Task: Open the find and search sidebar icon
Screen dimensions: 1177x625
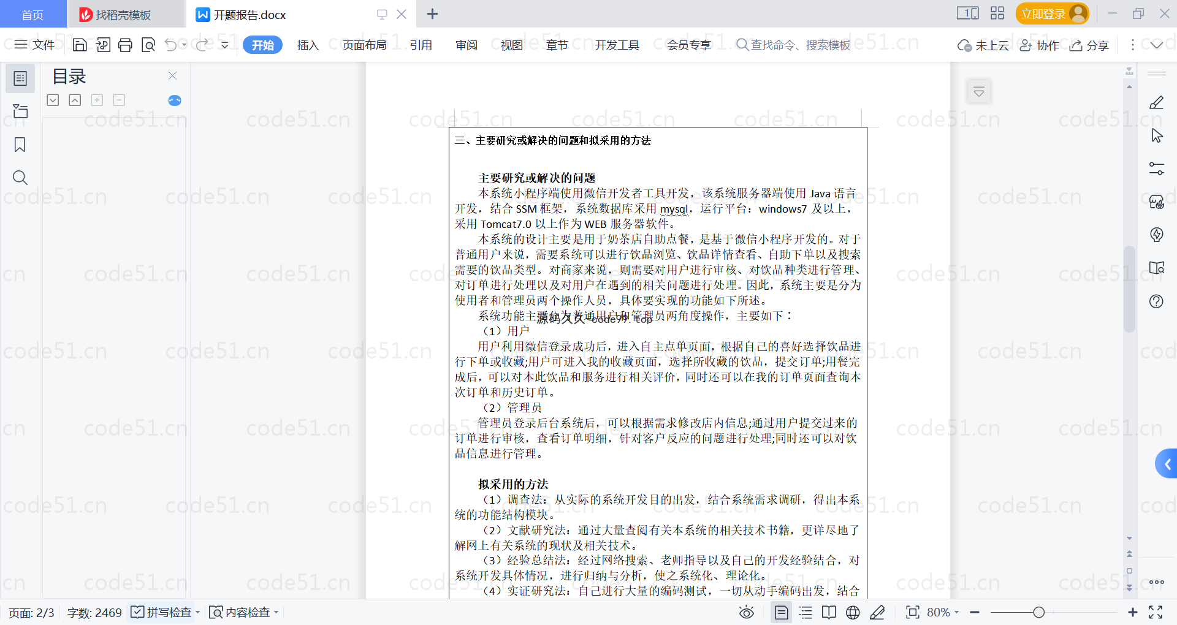Action: 20,178
